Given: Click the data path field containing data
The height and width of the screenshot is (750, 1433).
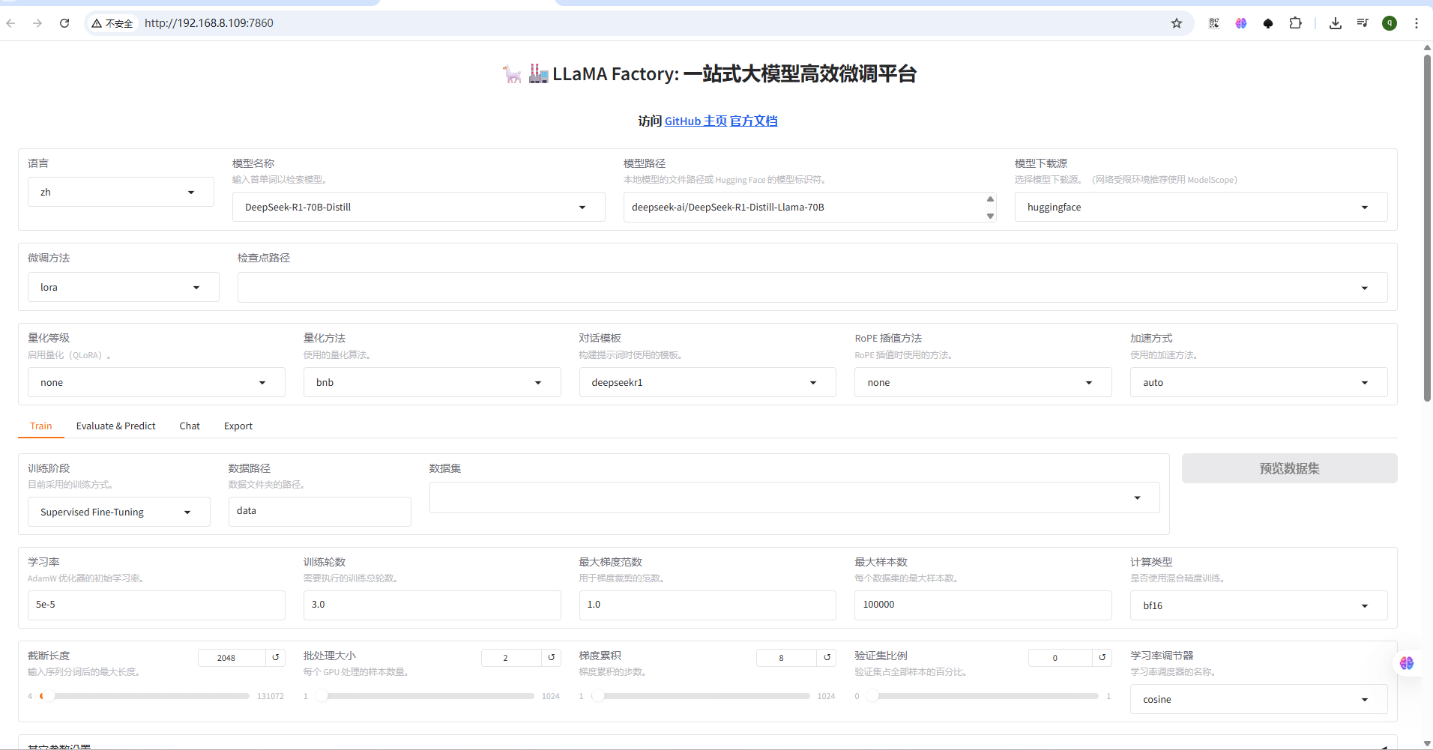Looking at the screenshot, I should tap(320, 511).
